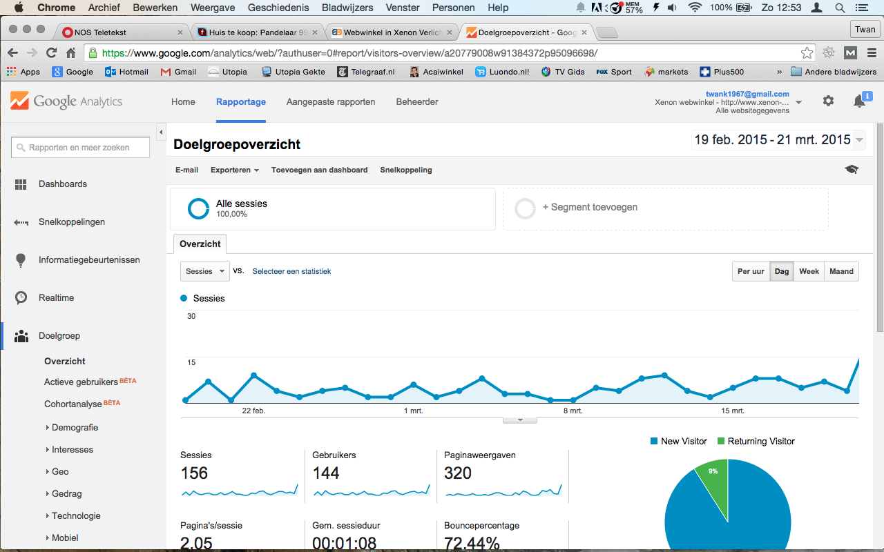Open Chrome hamburger menu
Viewport: 884px width, 552px height.
pos(871,53)
